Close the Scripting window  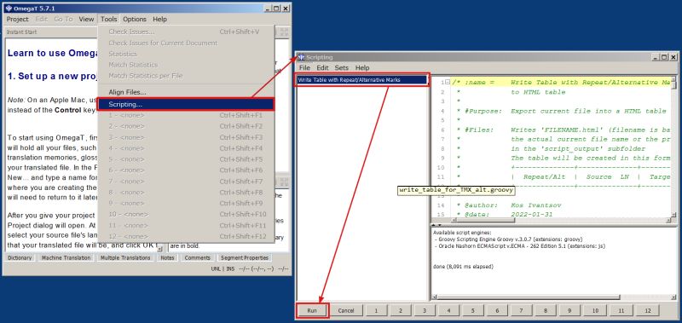pos(673,57)
